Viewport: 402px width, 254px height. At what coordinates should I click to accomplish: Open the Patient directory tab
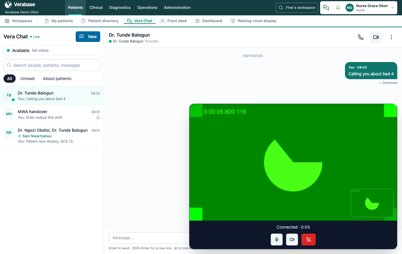tap(100, 21)
